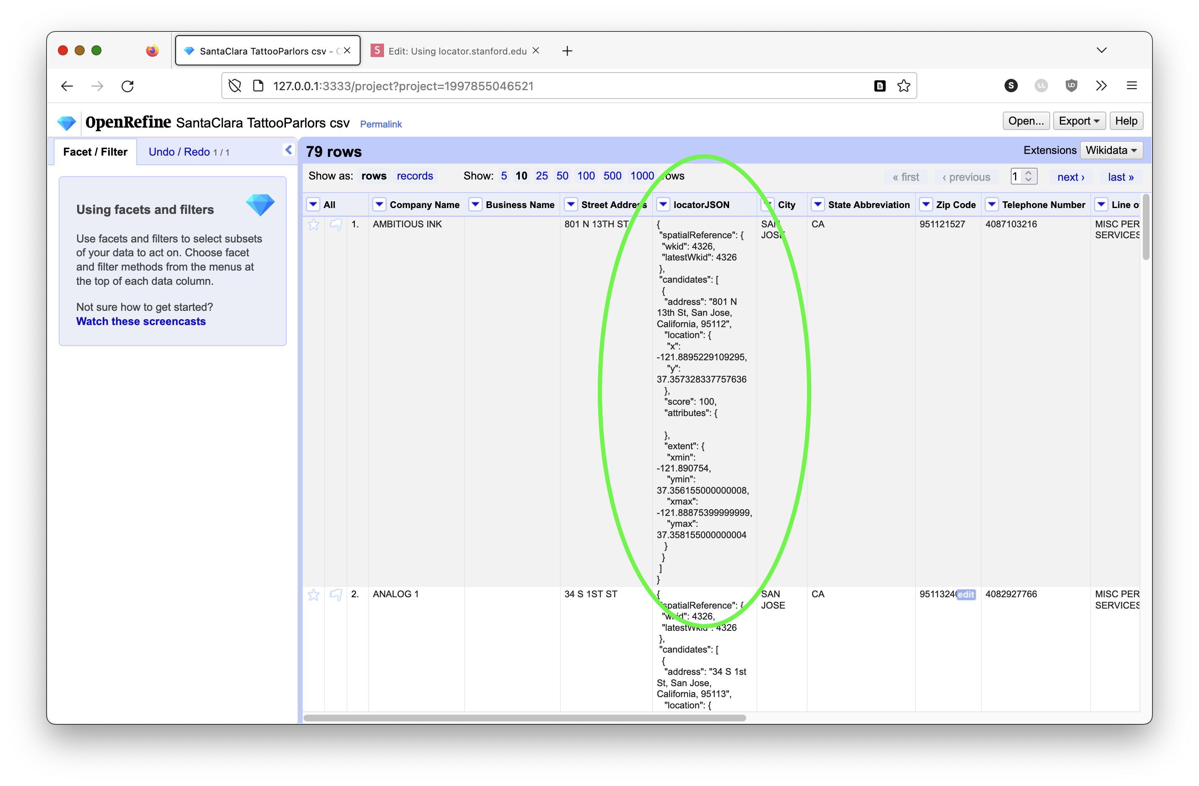Open locatorJSON column dropdown menu
Image resolution: width=1199 pixels, height=786 pixels.
[663, 204]
